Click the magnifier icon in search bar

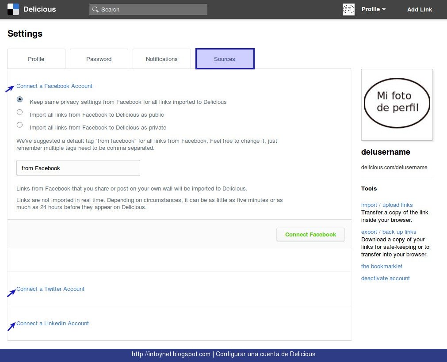[x=95, y=9]
